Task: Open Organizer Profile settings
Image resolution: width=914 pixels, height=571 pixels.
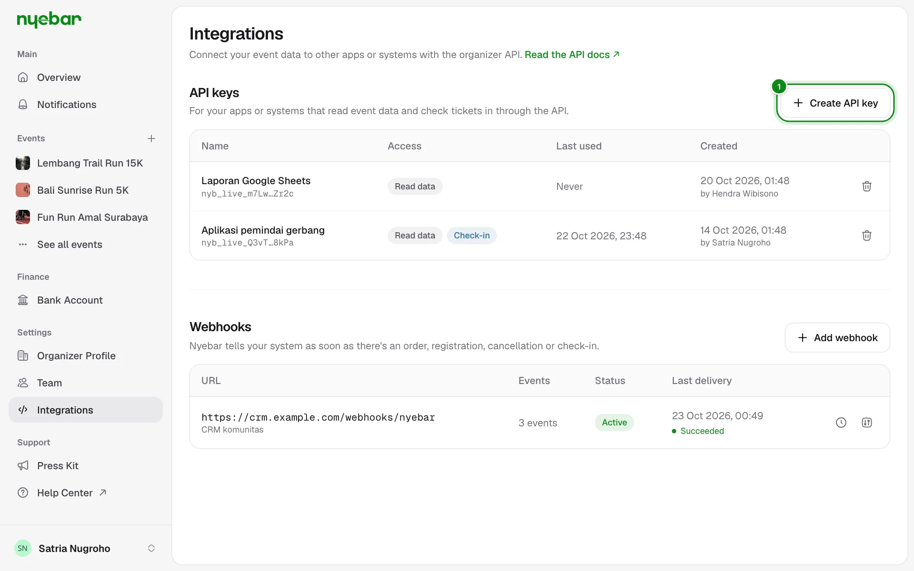Action: tap(86, 356)
